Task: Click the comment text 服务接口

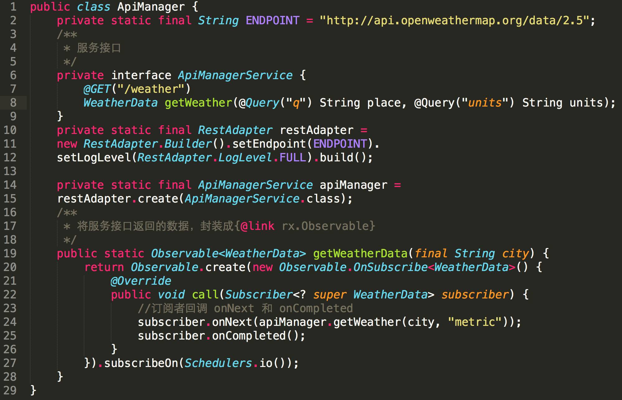Action: [99, 48]
